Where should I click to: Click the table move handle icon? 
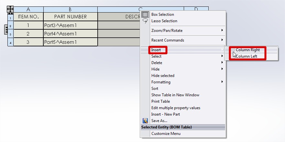point(10,9)
